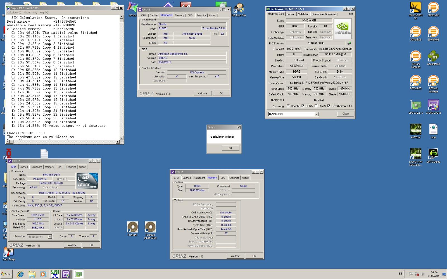Click OK in the CPU-Z Memory window
This screenshot has width=447, height=279.
[254, 256]
